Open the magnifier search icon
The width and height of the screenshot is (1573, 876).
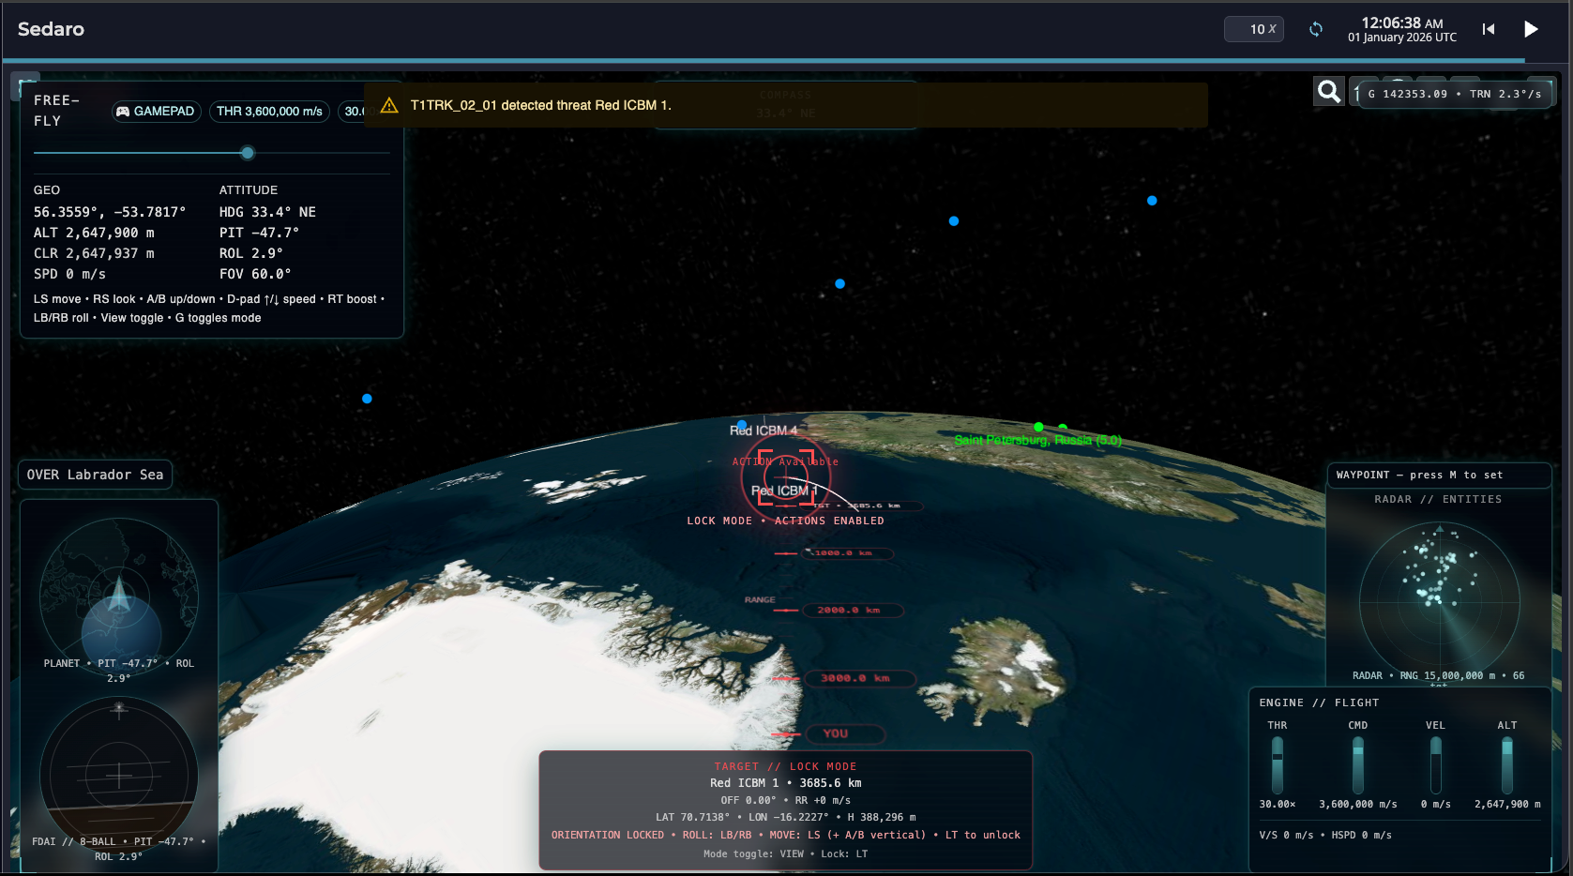coord(1328,91)
